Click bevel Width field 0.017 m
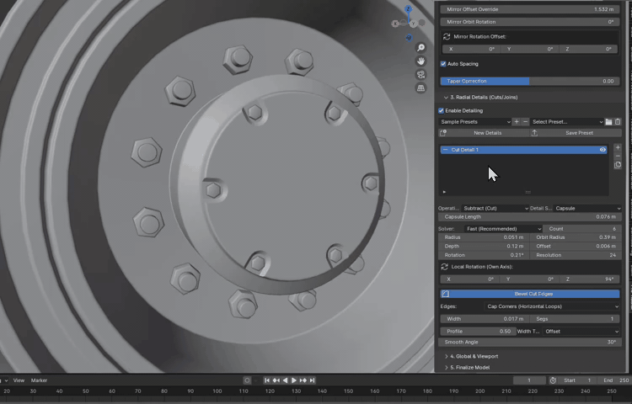The height and width of the screenshot is (404, 632). (484, 319)
